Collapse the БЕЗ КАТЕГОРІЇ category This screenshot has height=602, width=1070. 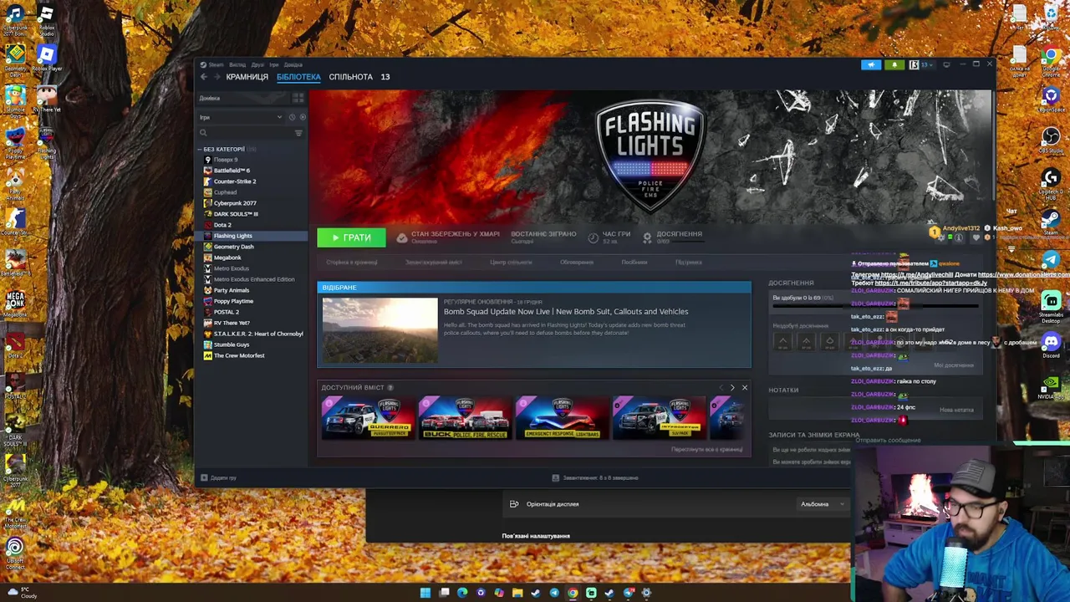(200, 149)
